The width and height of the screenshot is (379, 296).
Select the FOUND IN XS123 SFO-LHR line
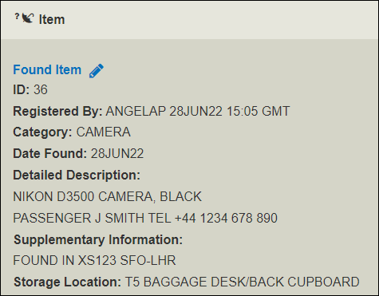tap(94, 260)
